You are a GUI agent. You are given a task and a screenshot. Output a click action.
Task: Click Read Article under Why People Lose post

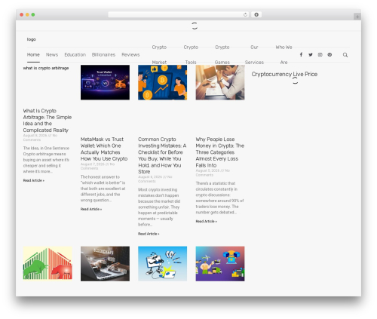[x=207, y=221]
